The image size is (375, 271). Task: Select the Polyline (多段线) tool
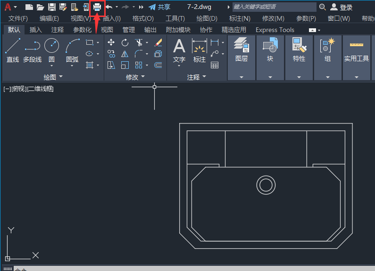click(32, 50)
